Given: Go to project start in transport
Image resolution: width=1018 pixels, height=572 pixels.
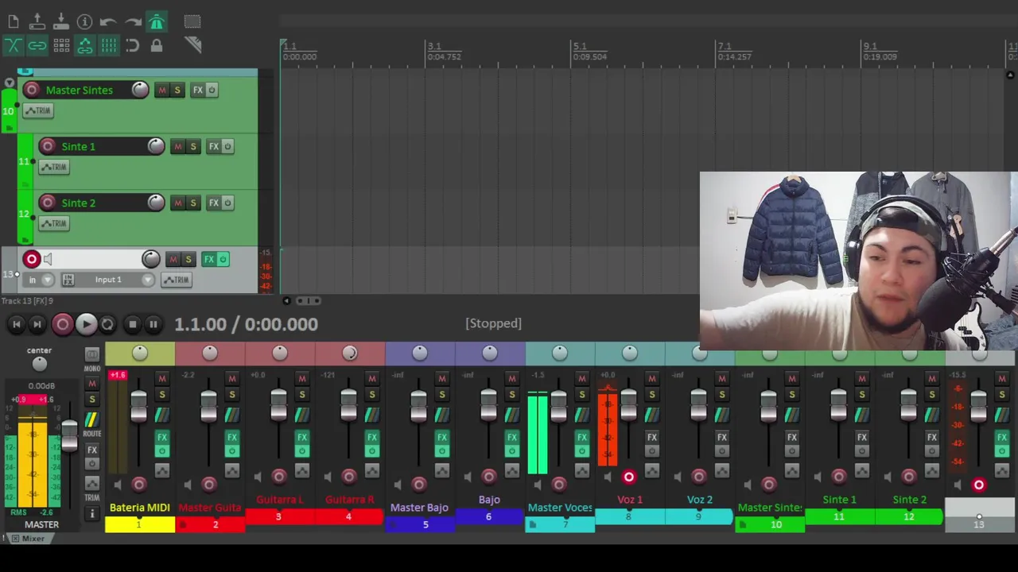Looking at the screenshot, I should (x=16, y=324).
